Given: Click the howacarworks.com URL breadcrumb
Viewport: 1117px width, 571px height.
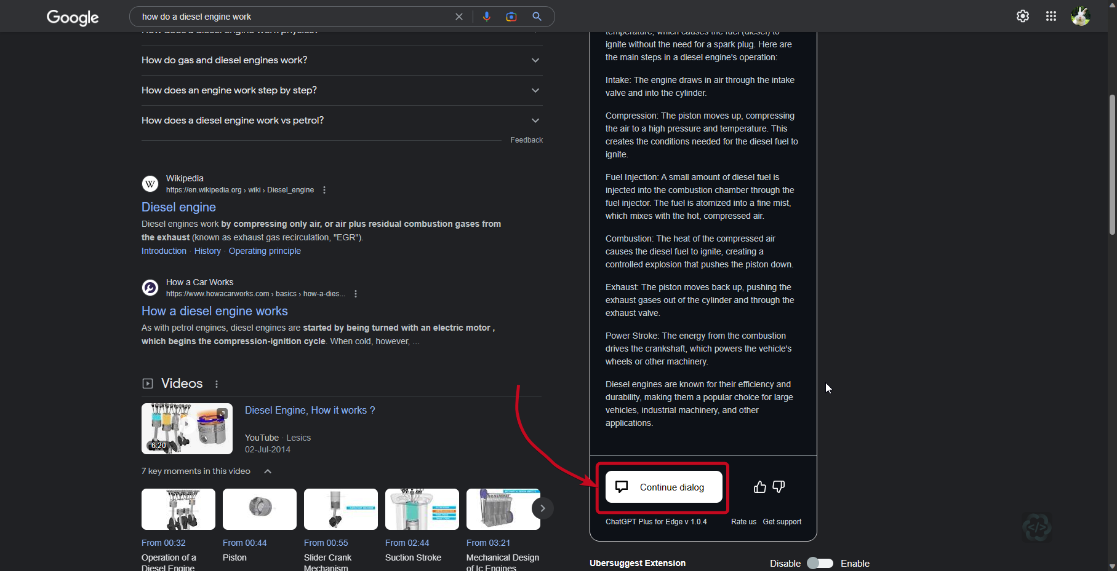Looking at the screenshot, I should [255, 294].
